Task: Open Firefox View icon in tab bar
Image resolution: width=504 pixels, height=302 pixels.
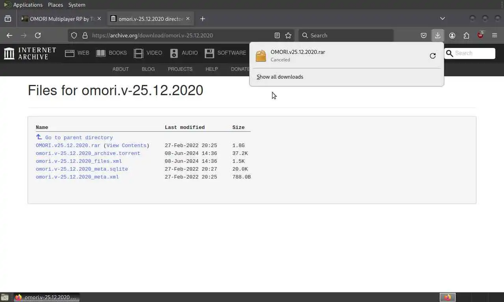Action: point(8,18)
